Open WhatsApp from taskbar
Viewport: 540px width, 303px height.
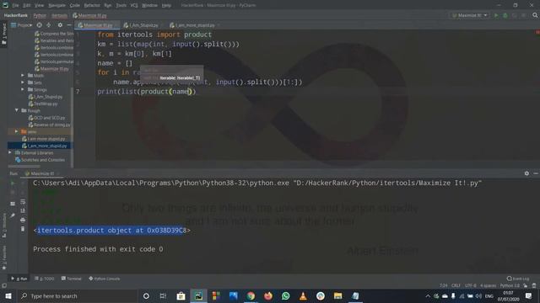[x=285, y=295]
